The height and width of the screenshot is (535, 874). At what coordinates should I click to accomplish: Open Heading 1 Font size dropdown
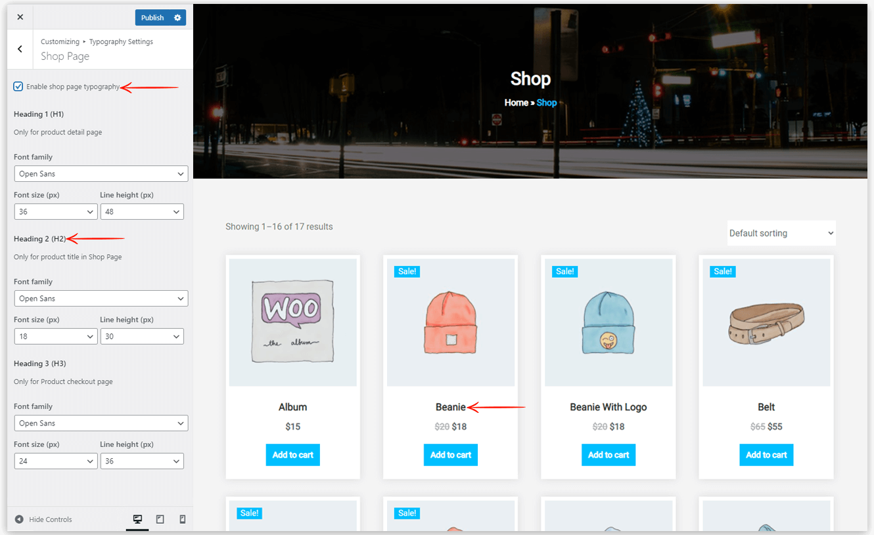(56, 212)
